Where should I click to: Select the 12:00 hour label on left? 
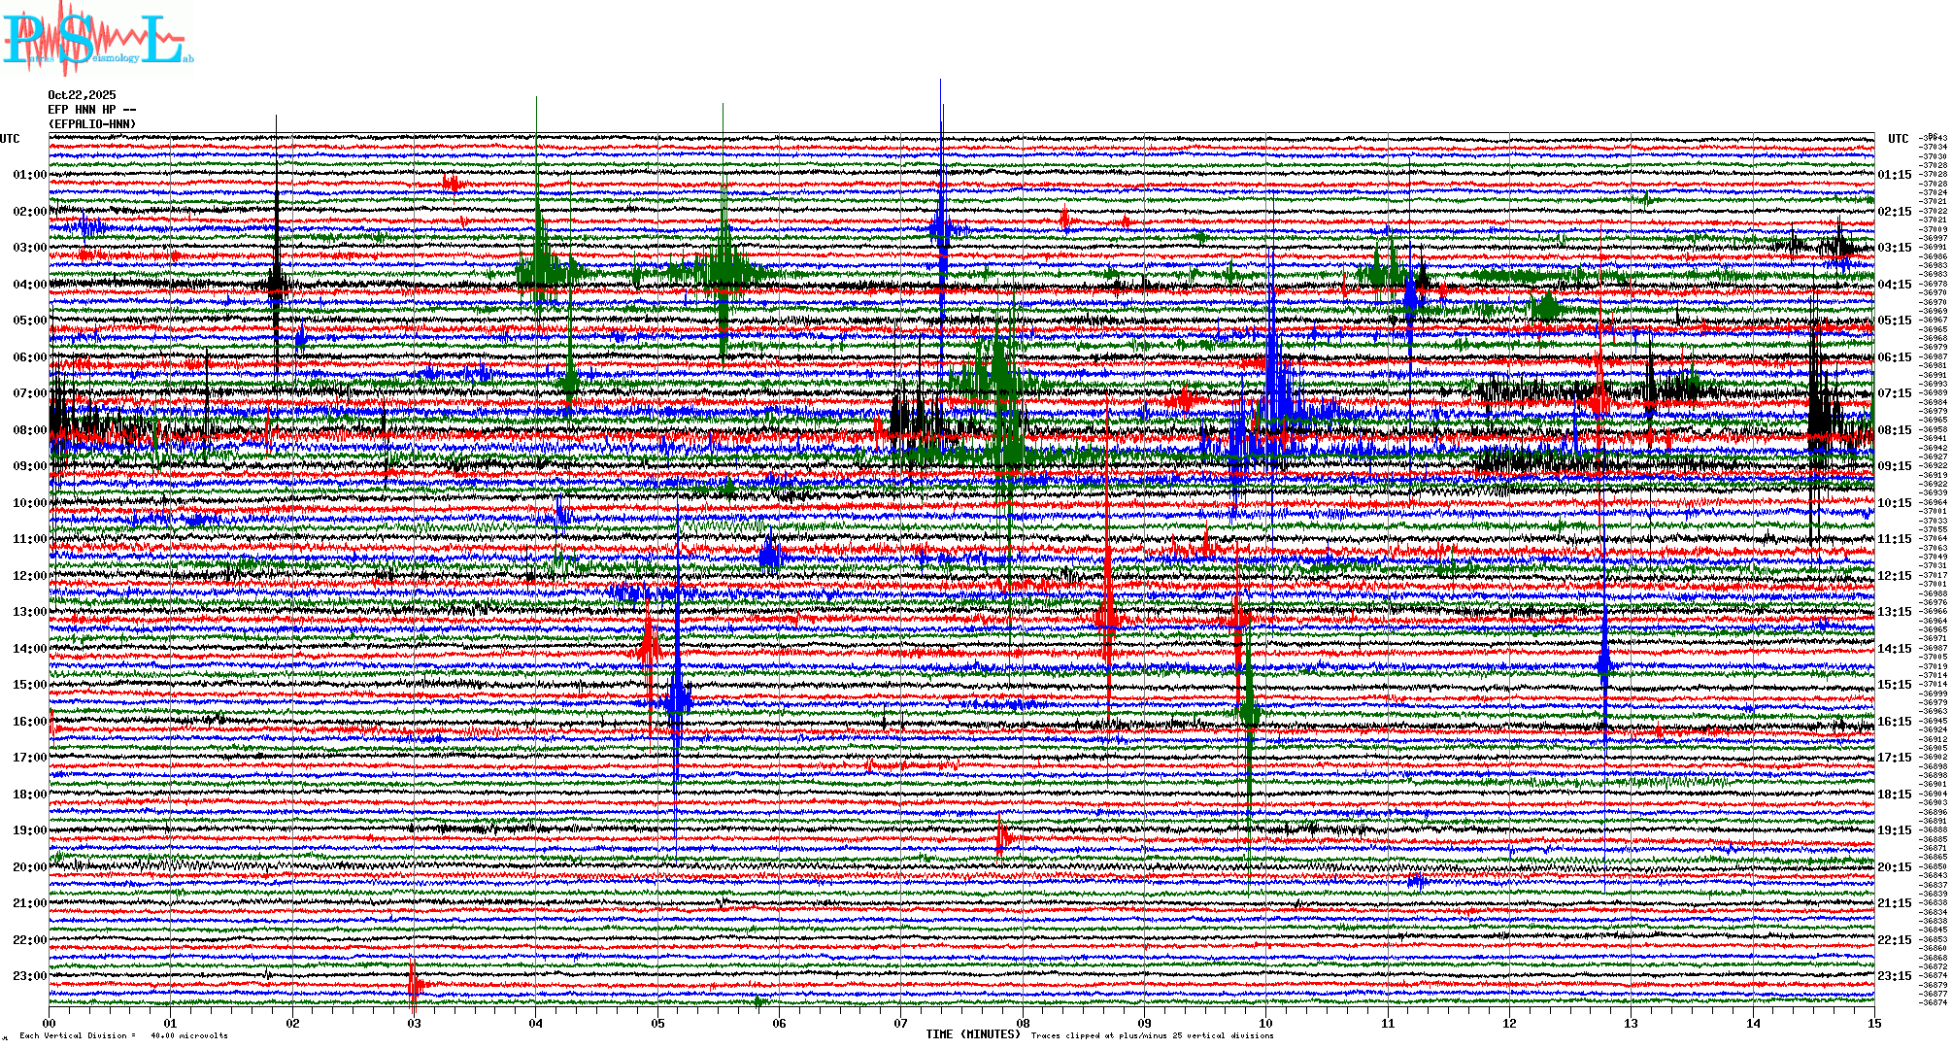(x=29, y=576)
